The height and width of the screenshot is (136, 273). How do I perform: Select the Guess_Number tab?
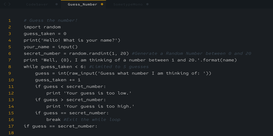(82, 4)
